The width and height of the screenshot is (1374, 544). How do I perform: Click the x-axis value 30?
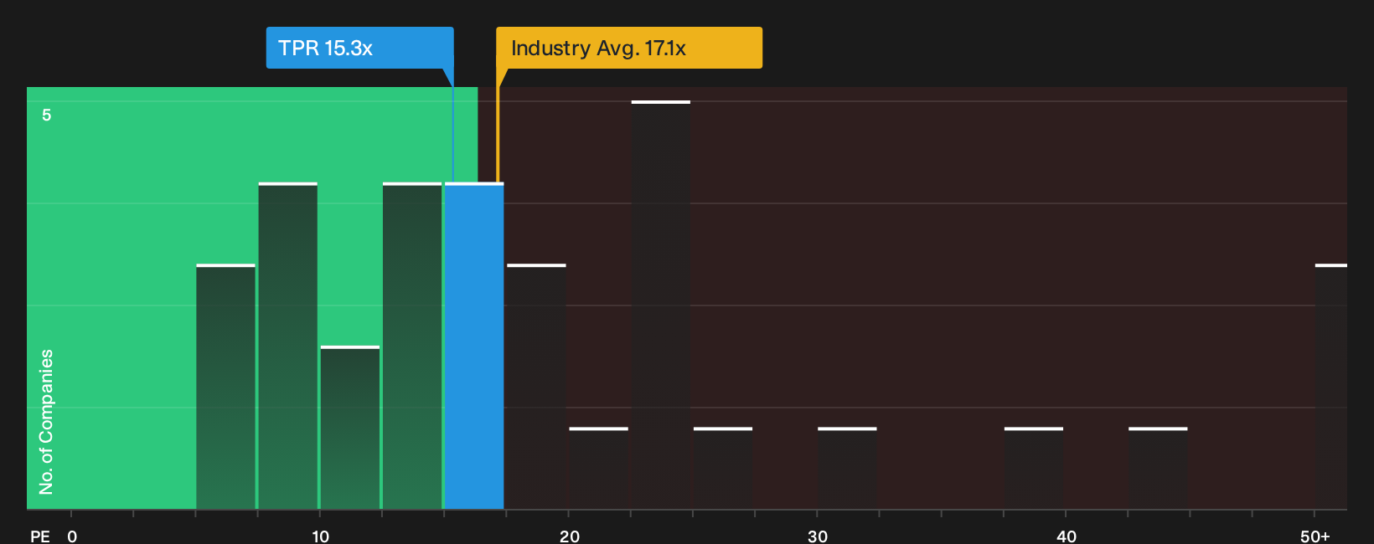818,536
